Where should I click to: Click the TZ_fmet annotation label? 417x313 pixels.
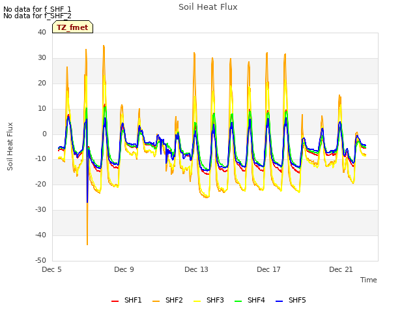point(72,27)
